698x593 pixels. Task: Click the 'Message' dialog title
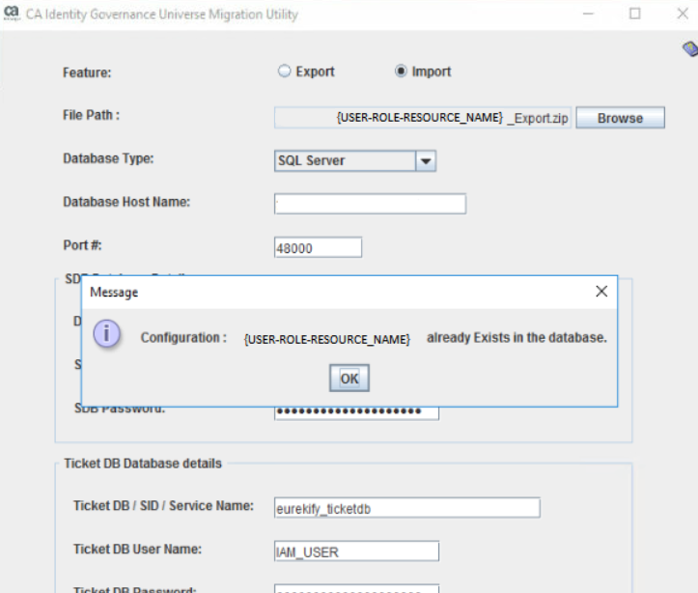tap(114, 292)
